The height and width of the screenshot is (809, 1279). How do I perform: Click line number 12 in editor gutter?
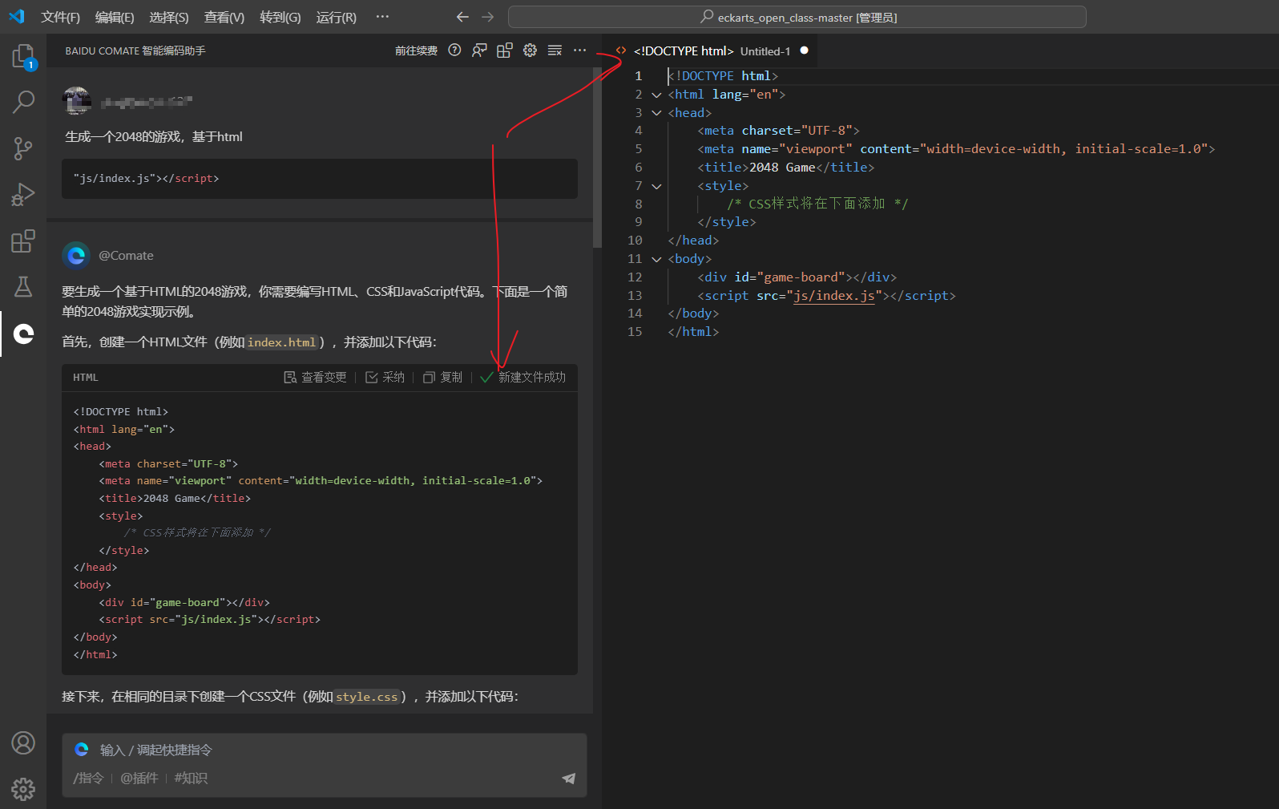pos(635,277)
